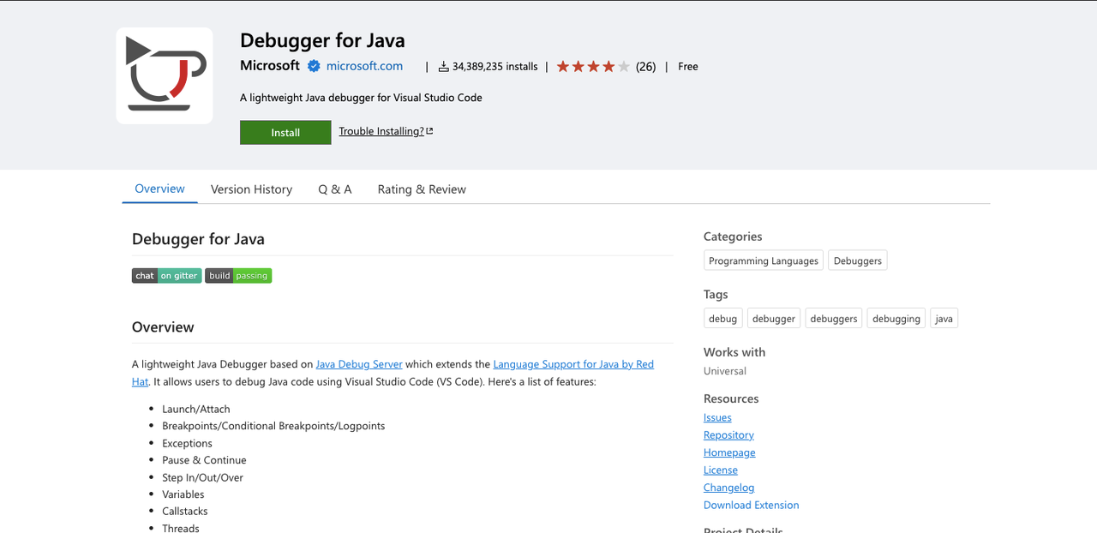This screenshot has height=533, width=1097.
Task: Open Language Support for Java by Red Hat link
Action: point(573,364)
